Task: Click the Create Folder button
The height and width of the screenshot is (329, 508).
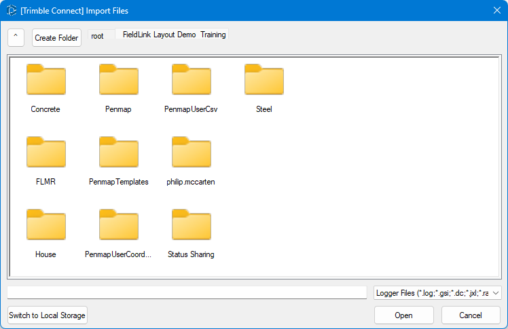Action: pyautogui.click(x=56, y=38)
